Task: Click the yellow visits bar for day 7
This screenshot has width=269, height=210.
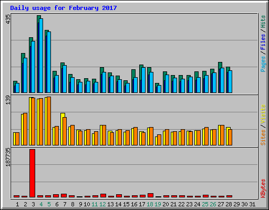Action: 63,129
